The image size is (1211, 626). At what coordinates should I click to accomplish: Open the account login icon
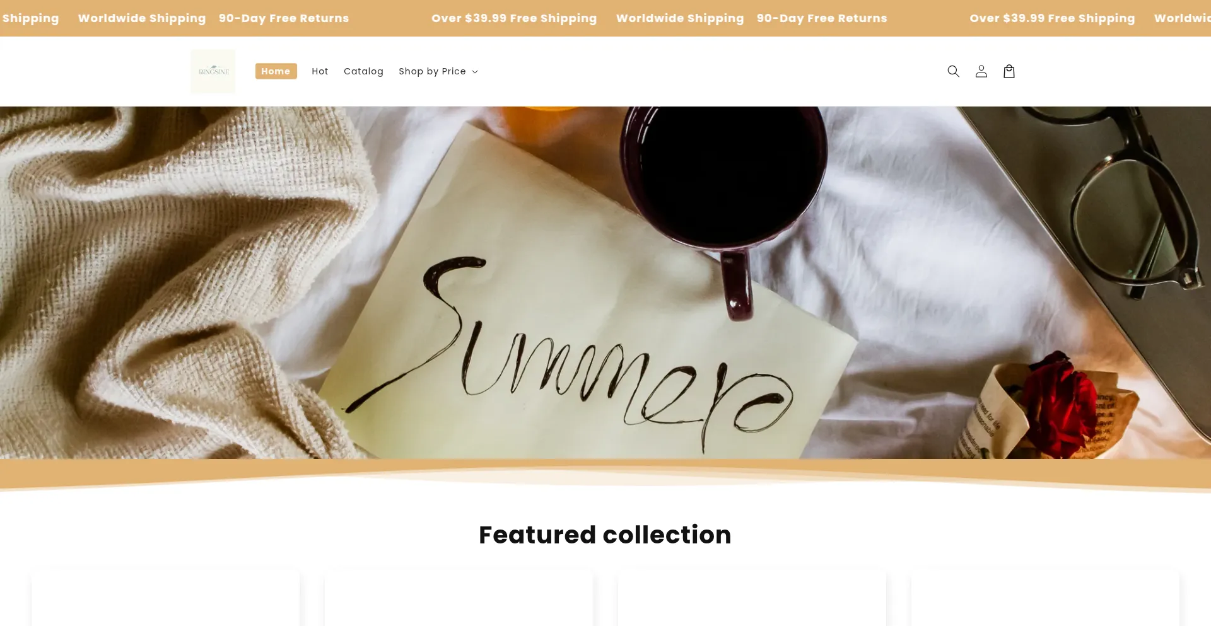point(981,71)
